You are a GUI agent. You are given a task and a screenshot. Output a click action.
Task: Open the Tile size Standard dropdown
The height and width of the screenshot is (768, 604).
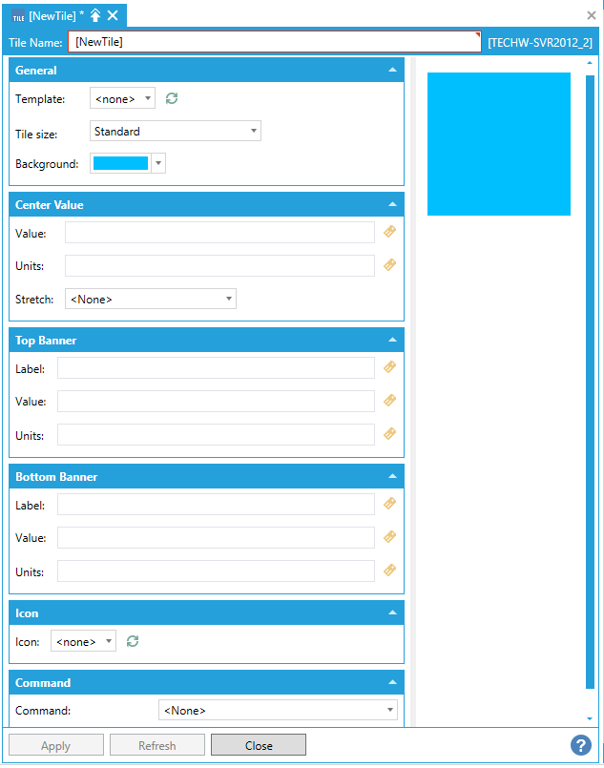click(x=176, y=132)
